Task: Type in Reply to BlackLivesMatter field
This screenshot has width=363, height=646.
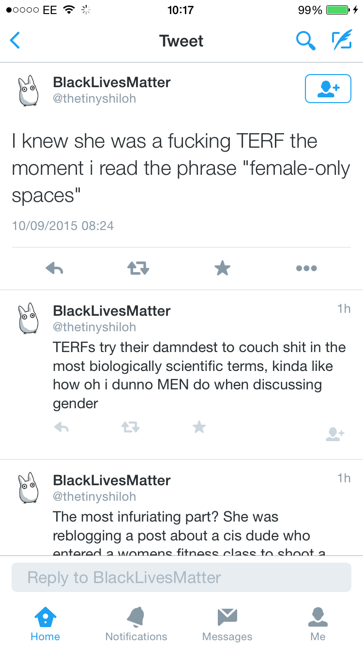Action: click(x=181, y=577)
